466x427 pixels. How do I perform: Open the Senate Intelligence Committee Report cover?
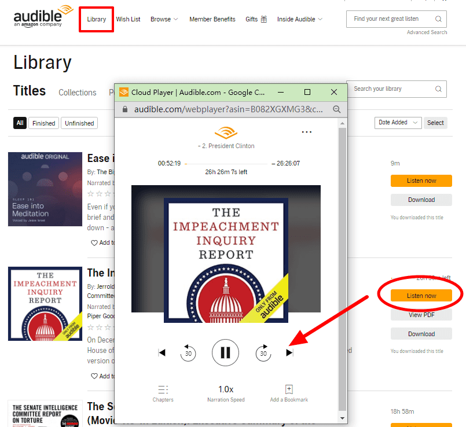pos(45,414)
